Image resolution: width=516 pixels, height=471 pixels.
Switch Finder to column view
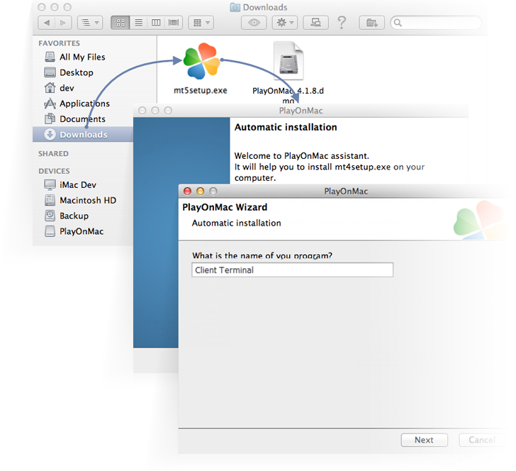click(x=156, y=23)
